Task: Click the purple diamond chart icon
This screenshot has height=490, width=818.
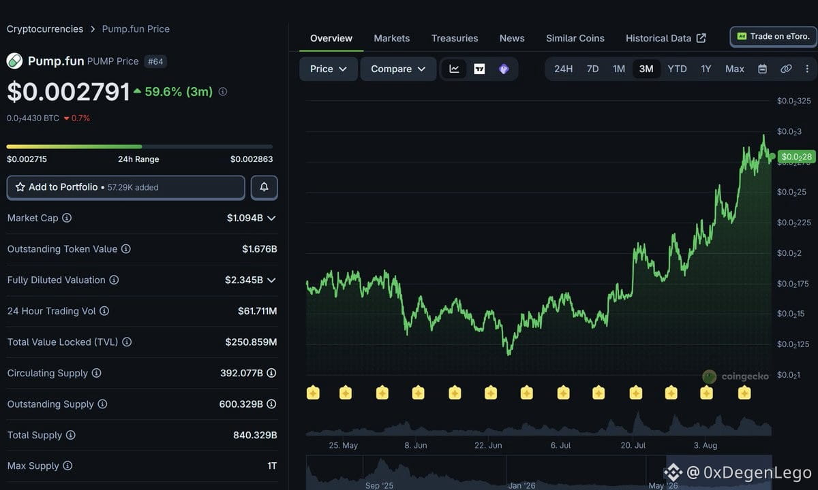Action: click(x=504, y=69)
